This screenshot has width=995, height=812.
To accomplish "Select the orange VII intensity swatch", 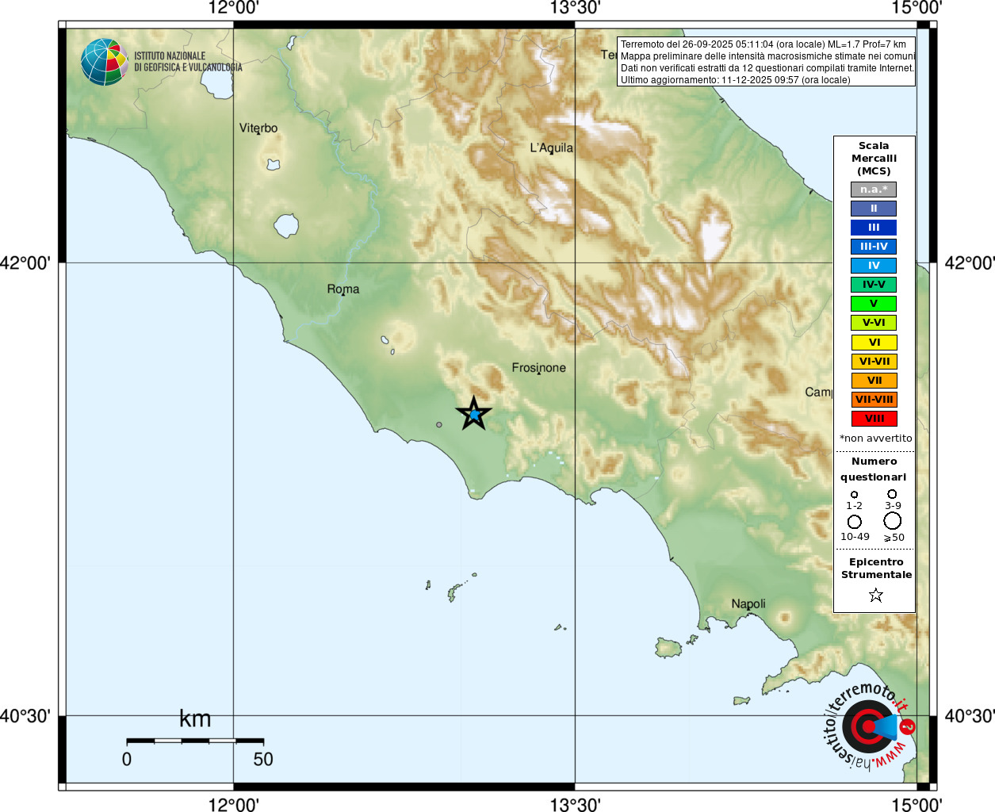I will coord(874,381).
